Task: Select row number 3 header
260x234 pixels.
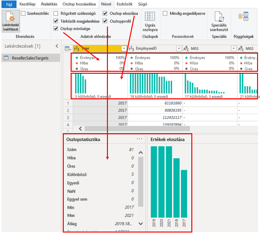Action: (68, 117)
